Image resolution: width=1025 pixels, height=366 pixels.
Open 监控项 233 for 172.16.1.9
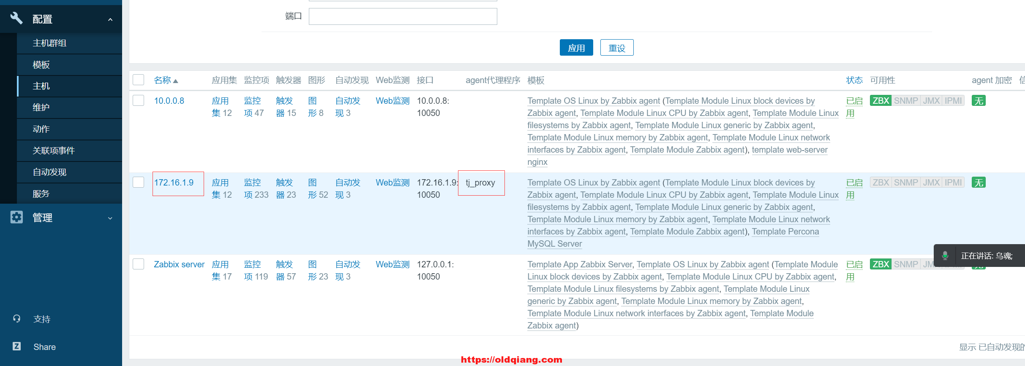(256, 188)
